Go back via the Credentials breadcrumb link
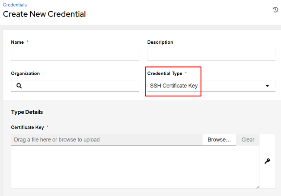281x196 pixels. pyautogui.click(x=15, y=5)
